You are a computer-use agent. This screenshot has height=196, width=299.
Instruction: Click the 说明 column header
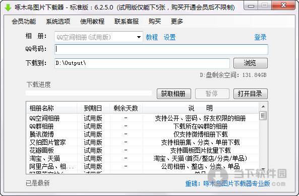coord(200,108)
